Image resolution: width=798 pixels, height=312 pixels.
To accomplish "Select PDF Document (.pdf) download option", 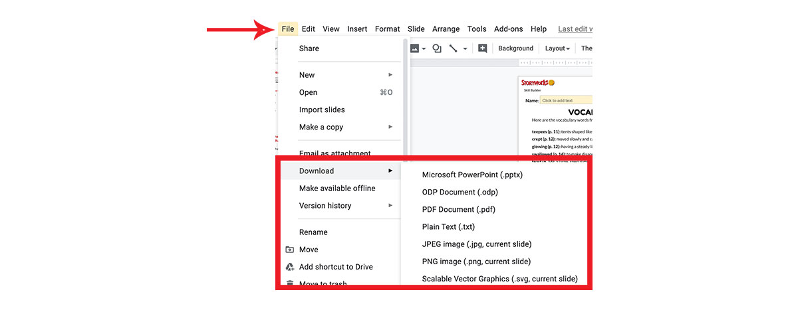I will [x=458, y=209].
